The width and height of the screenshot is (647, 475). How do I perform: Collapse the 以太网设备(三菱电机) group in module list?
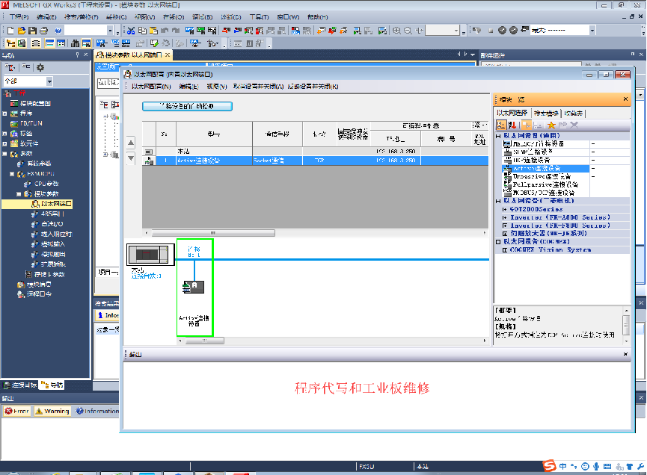click(498, 201)
